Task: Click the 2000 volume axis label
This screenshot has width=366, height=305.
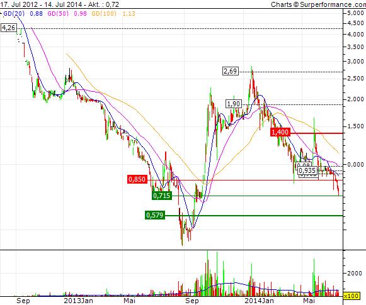Action: point(354,273)
